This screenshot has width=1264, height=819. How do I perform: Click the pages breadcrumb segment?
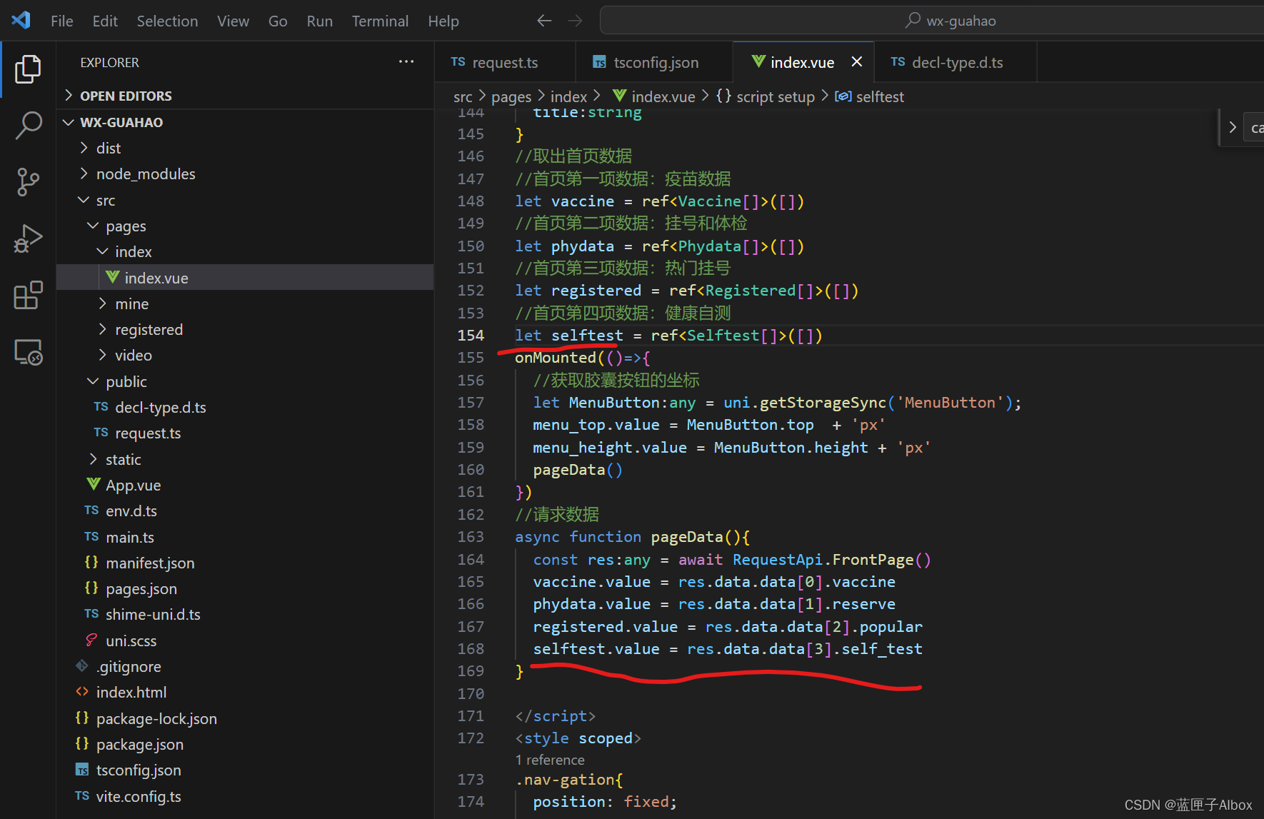tap(511, 96)
